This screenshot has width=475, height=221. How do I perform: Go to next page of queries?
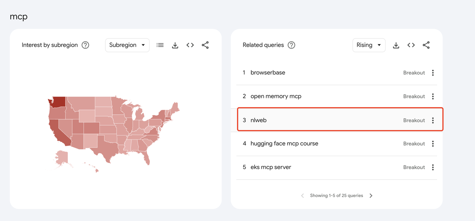[371, 196]
